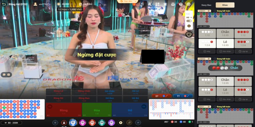The height and width of the screenshot is (127, 255).
Task: Click the power logout icon
Action: (x=188, y=4)
